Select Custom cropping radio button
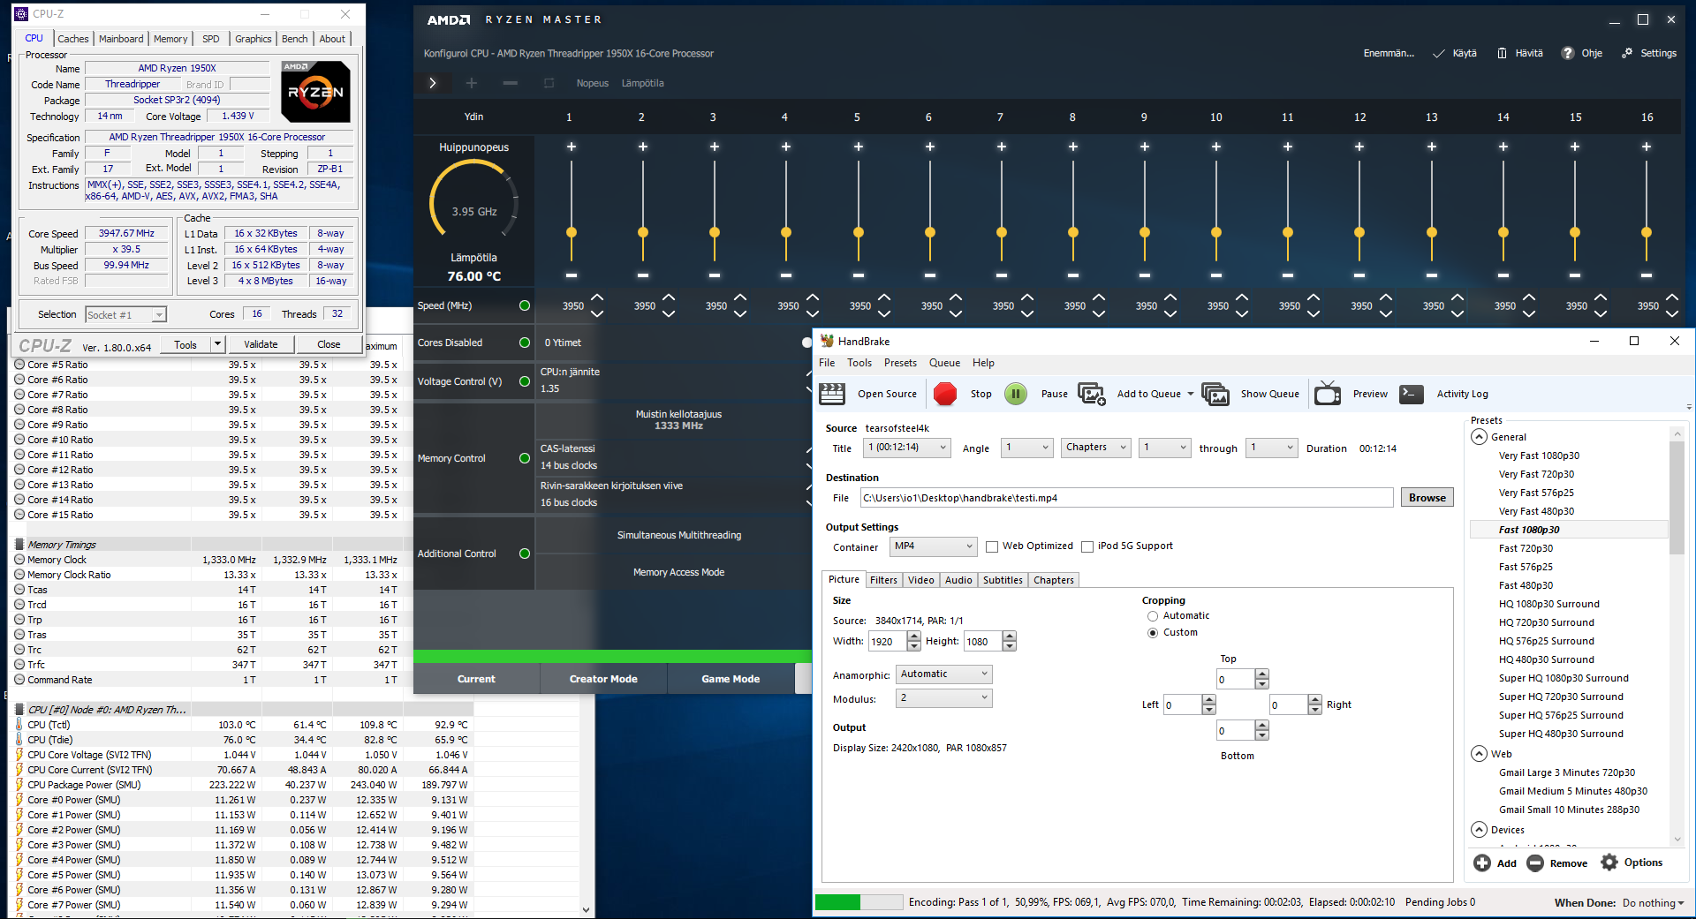 click(1153, 633)
